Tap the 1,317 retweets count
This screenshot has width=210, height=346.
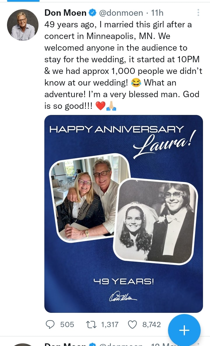(110, 324)
